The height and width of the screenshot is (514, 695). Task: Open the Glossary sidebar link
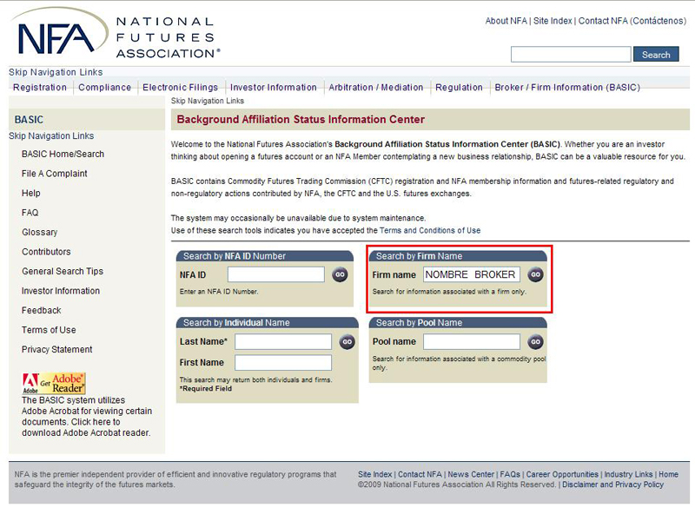coord(40,232)
